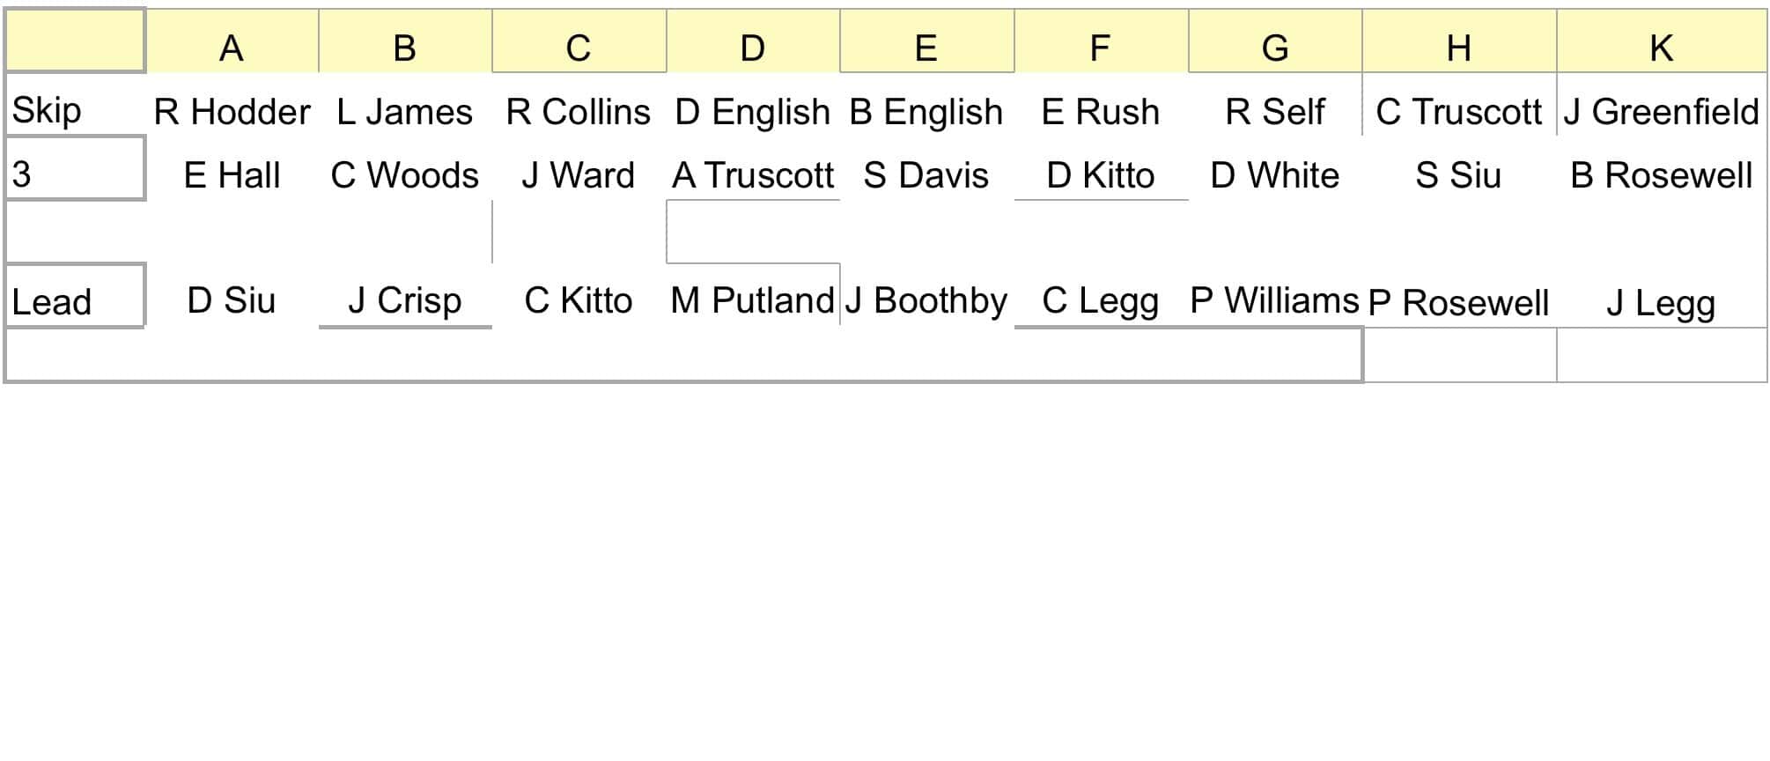
Task: Select the D Kitto cell
Action: pyautogui.click(x=1100, y=175)
